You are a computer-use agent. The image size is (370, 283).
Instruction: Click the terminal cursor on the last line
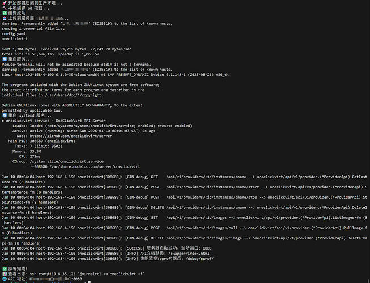89,282
